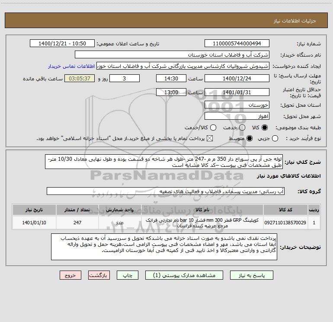The height and width of the screenshot is (322, 333).
Task: Click the response deadline date 1400/12/24
Action: tap(237, 78)
